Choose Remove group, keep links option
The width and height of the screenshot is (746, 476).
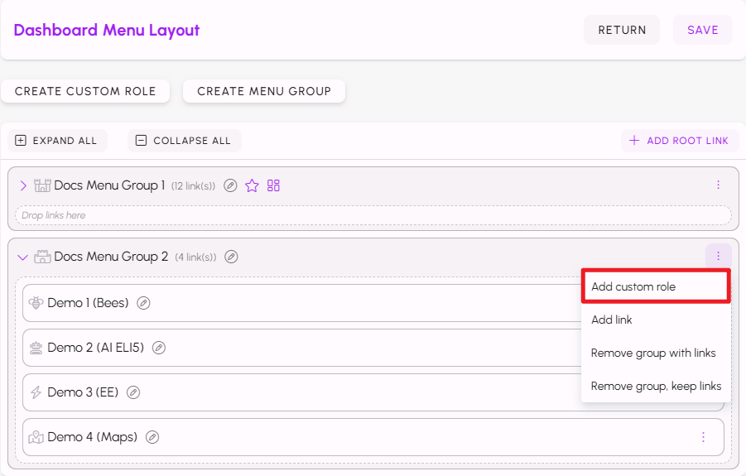(656, 386)
